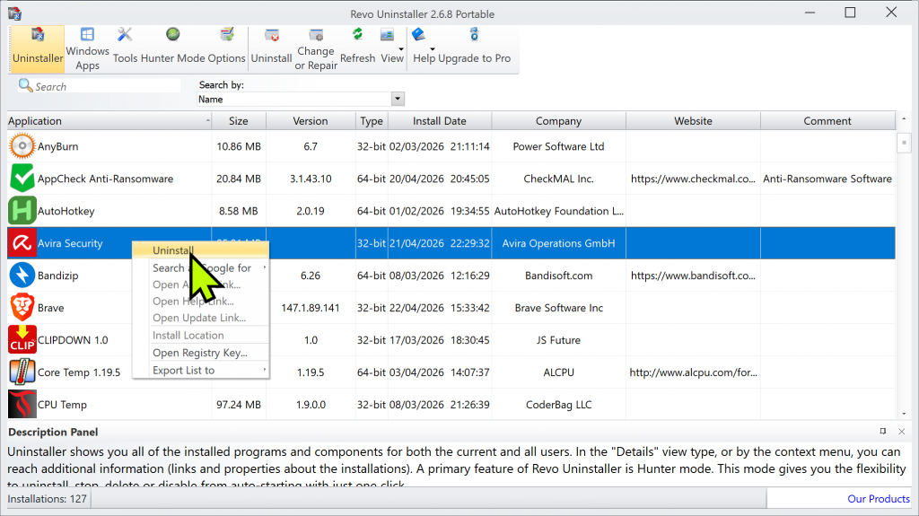Expand the View dropdown arrow

tap(401, 49)
